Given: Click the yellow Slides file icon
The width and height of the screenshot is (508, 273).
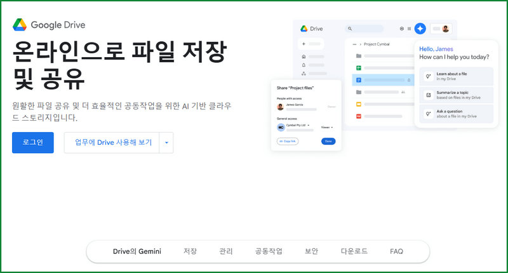Looking at the screenshot, I should click(x=359, y=104).
